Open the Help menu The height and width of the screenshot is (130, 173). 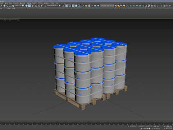click(x=57, y=3)
